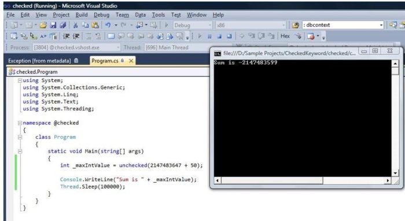
Task: Click the console window's scroll down arrow
Action: point(395,173)
